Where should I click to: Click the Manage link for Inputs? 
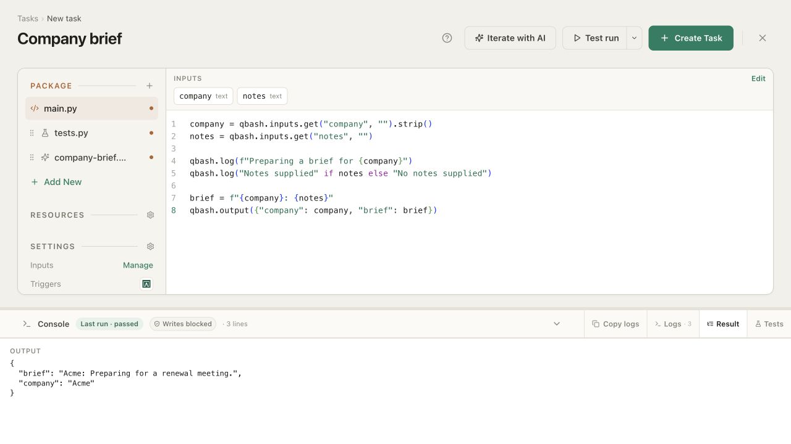point(138,265)
